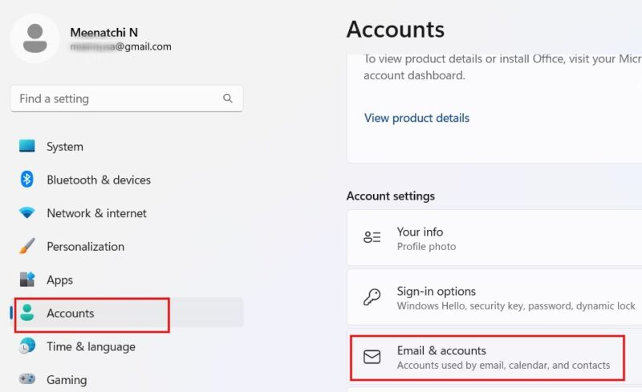Follow the View product details link

click(416, 118)
